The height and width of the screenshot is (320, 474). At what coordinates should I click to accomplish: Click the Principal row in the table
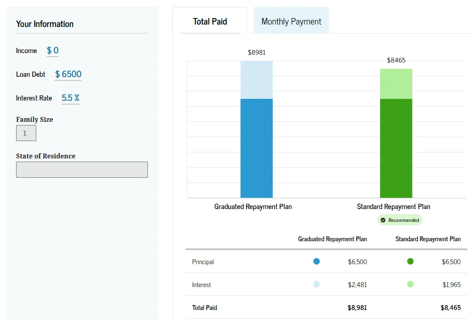tap(203, 261)
